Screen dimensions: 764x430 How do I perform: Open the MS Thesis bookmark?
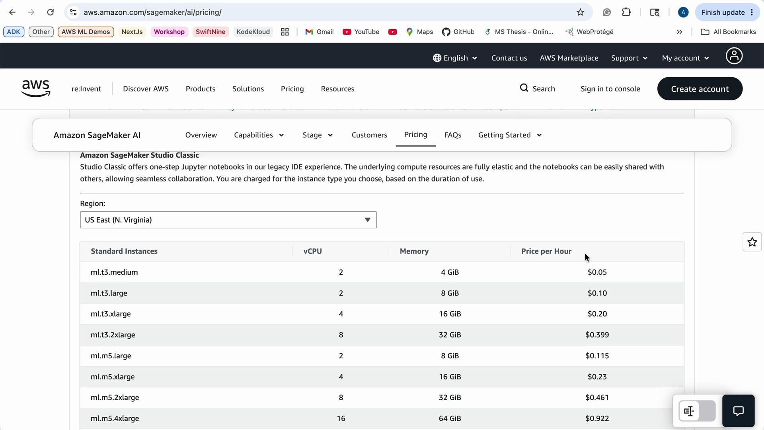click(x=518, y=32)
